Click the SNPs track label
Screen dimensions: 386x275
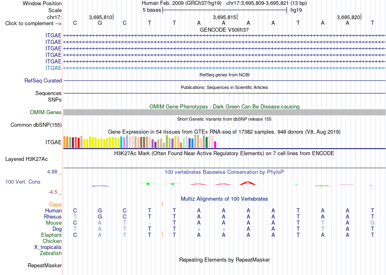click(x=55, y=100)
